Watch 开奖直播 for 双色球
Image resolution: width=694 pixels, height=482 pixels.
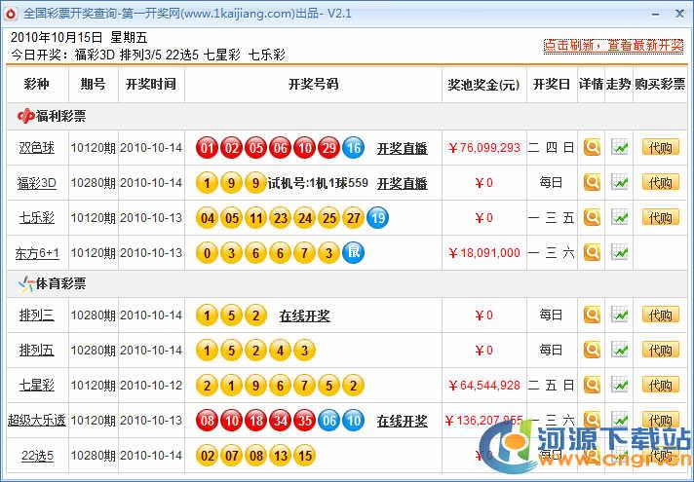click(x=403, y=149)
